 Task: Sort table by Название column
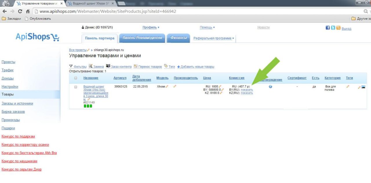coord(91,78)
